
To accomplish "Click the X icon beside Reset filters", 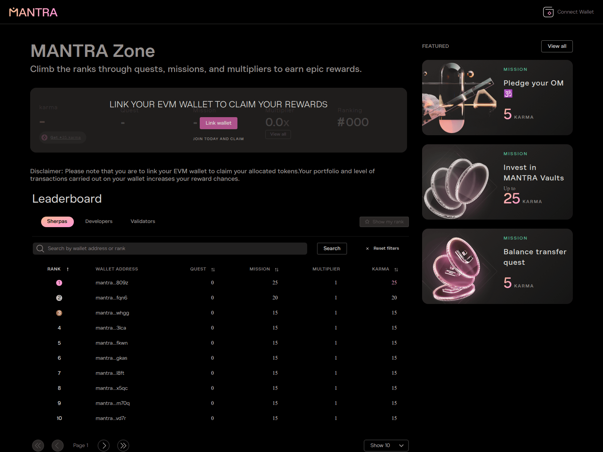I will pos(367,249).
